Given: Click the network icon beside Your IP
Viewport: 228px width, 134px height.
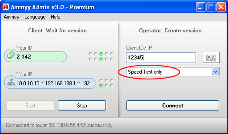Looking at the screenshot, I should pos(11,81).
